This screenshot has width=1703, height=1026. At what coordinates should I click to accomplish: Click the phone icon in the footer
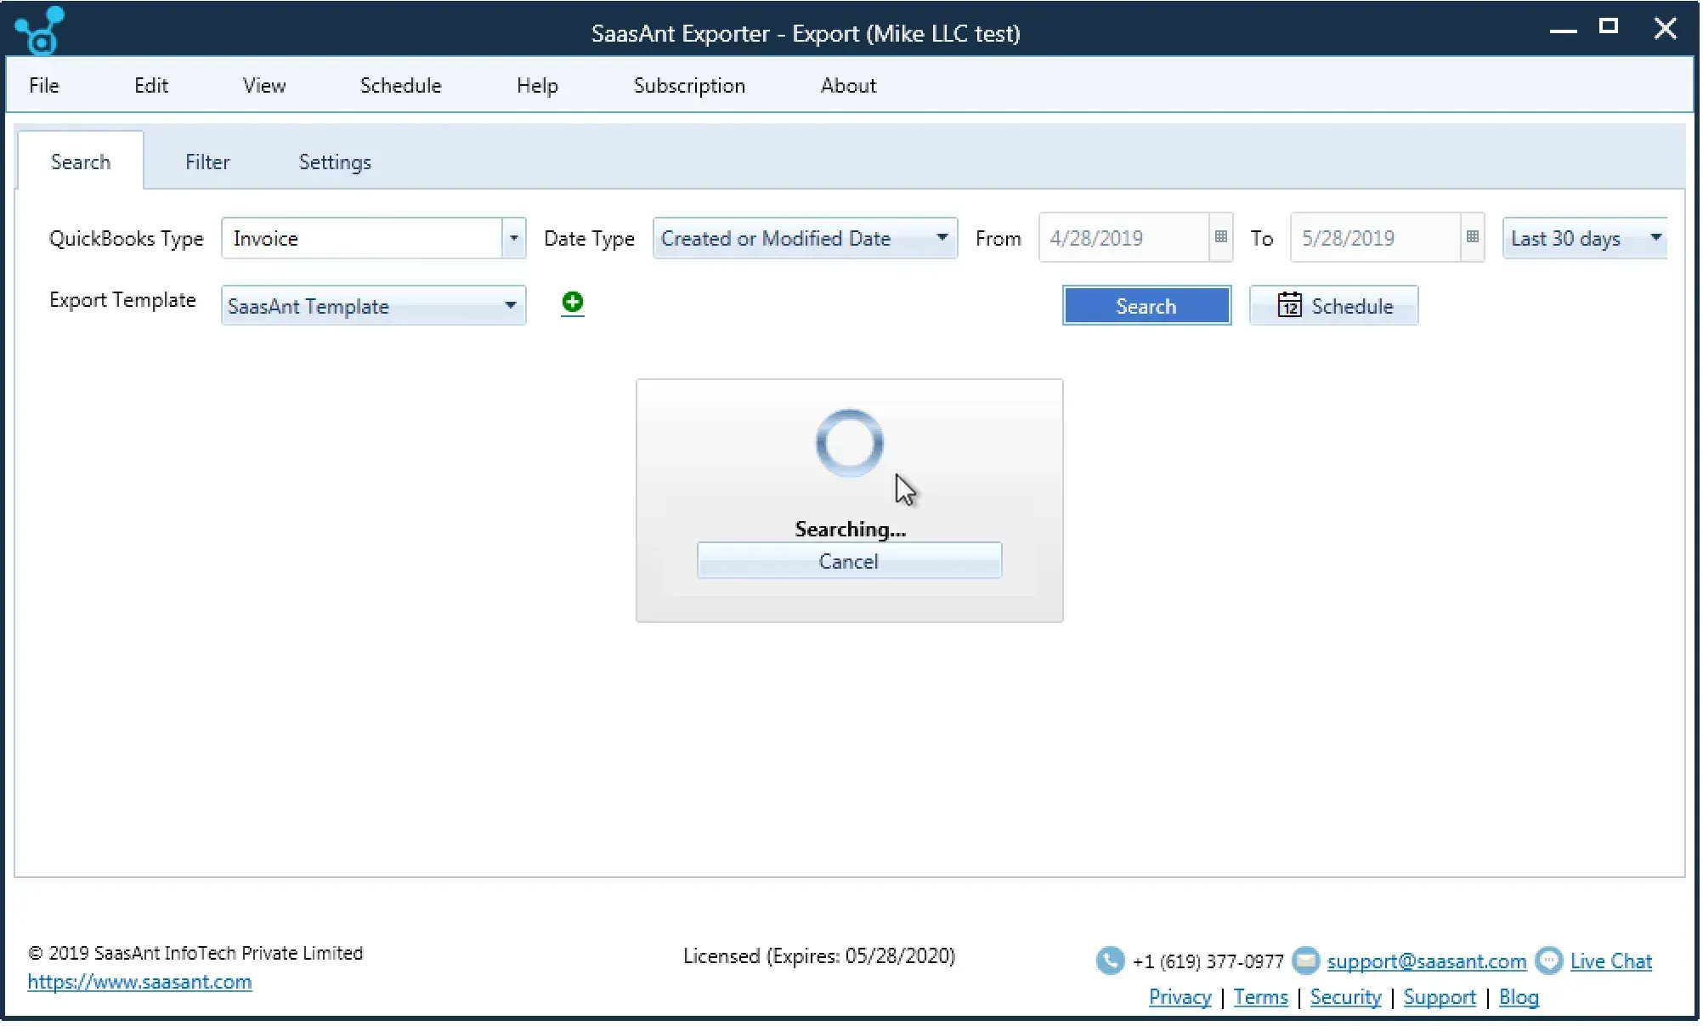tap(1110, 961)
